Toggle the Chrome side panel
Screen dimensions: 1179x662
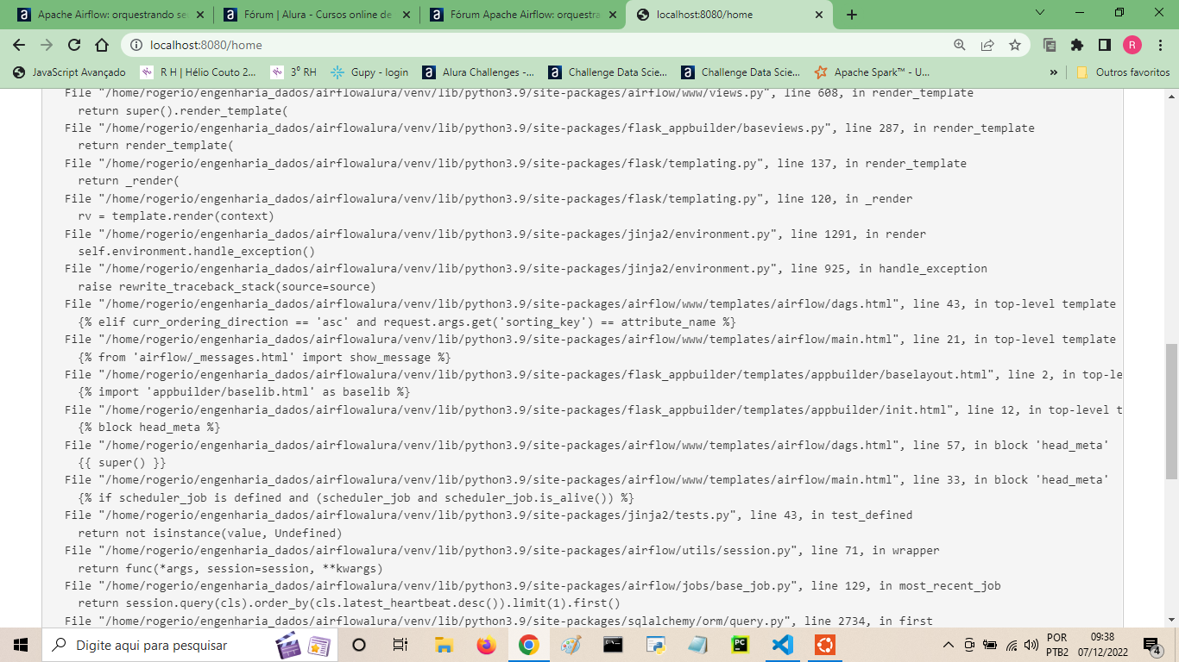point(1105,45)
